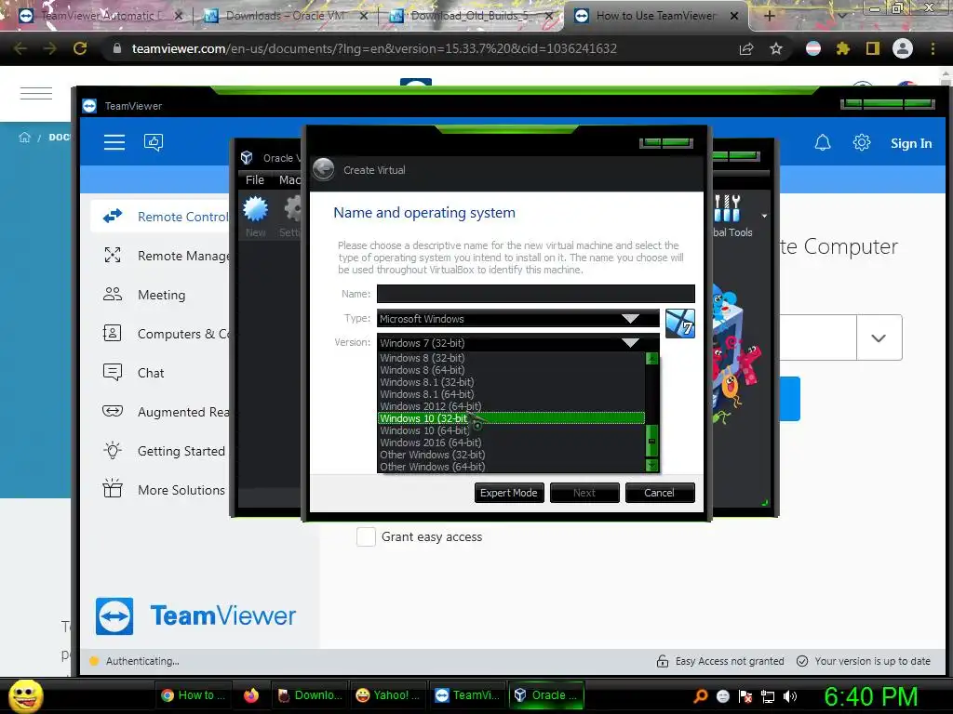This screenshot has height=714, width=953.
Task: Select Remote Control in TeamViewer sidebar
Action: click(161, 217)
